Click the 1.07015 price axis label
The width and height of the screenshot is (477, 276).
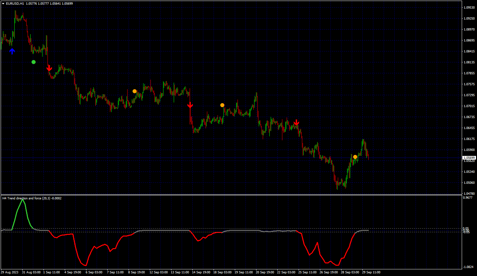[x=469, y=106]
